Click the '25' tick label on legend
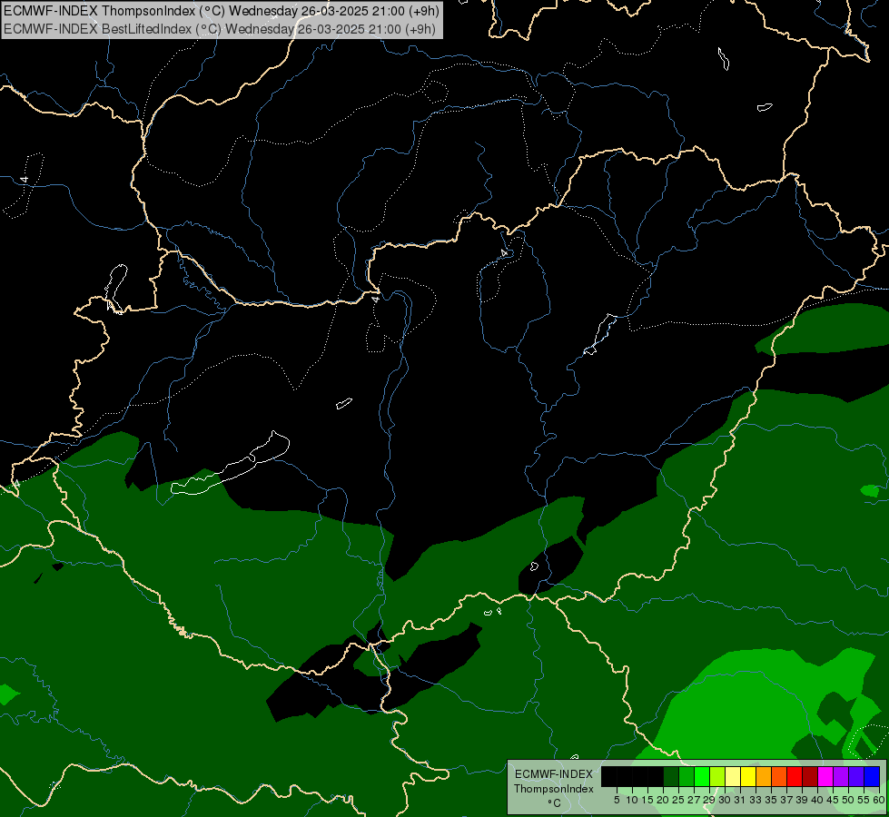Image resolution: width=889 pixels, height=817 pixels. pyautogui.click(x=678, y=800)
